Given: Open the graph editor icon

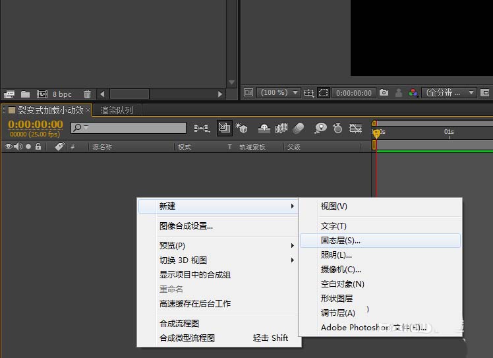Looking at the screenshot, I should 356,128.
